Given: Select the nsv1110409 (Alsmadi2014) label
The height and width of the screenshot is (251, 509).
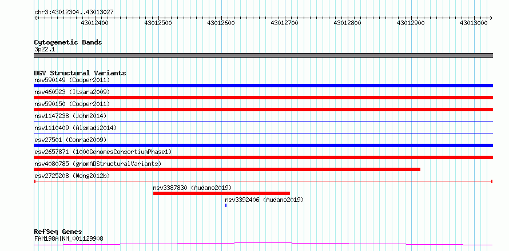Looking at the screenshot, I should coord(75,128).
